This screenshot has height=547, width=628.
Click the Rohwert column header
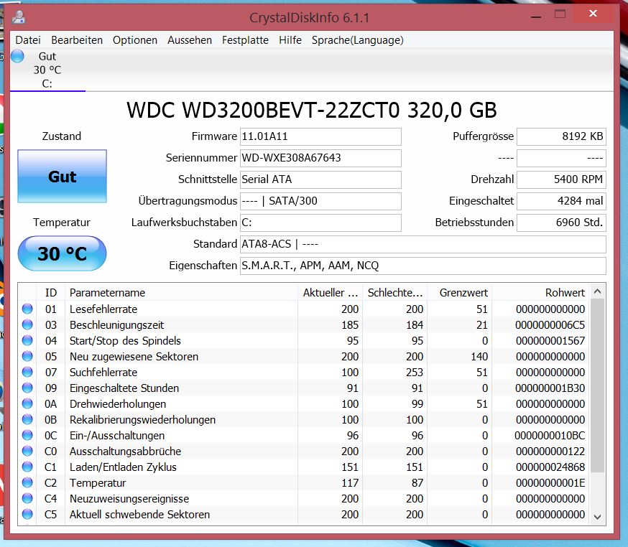(x=540, y=292)
